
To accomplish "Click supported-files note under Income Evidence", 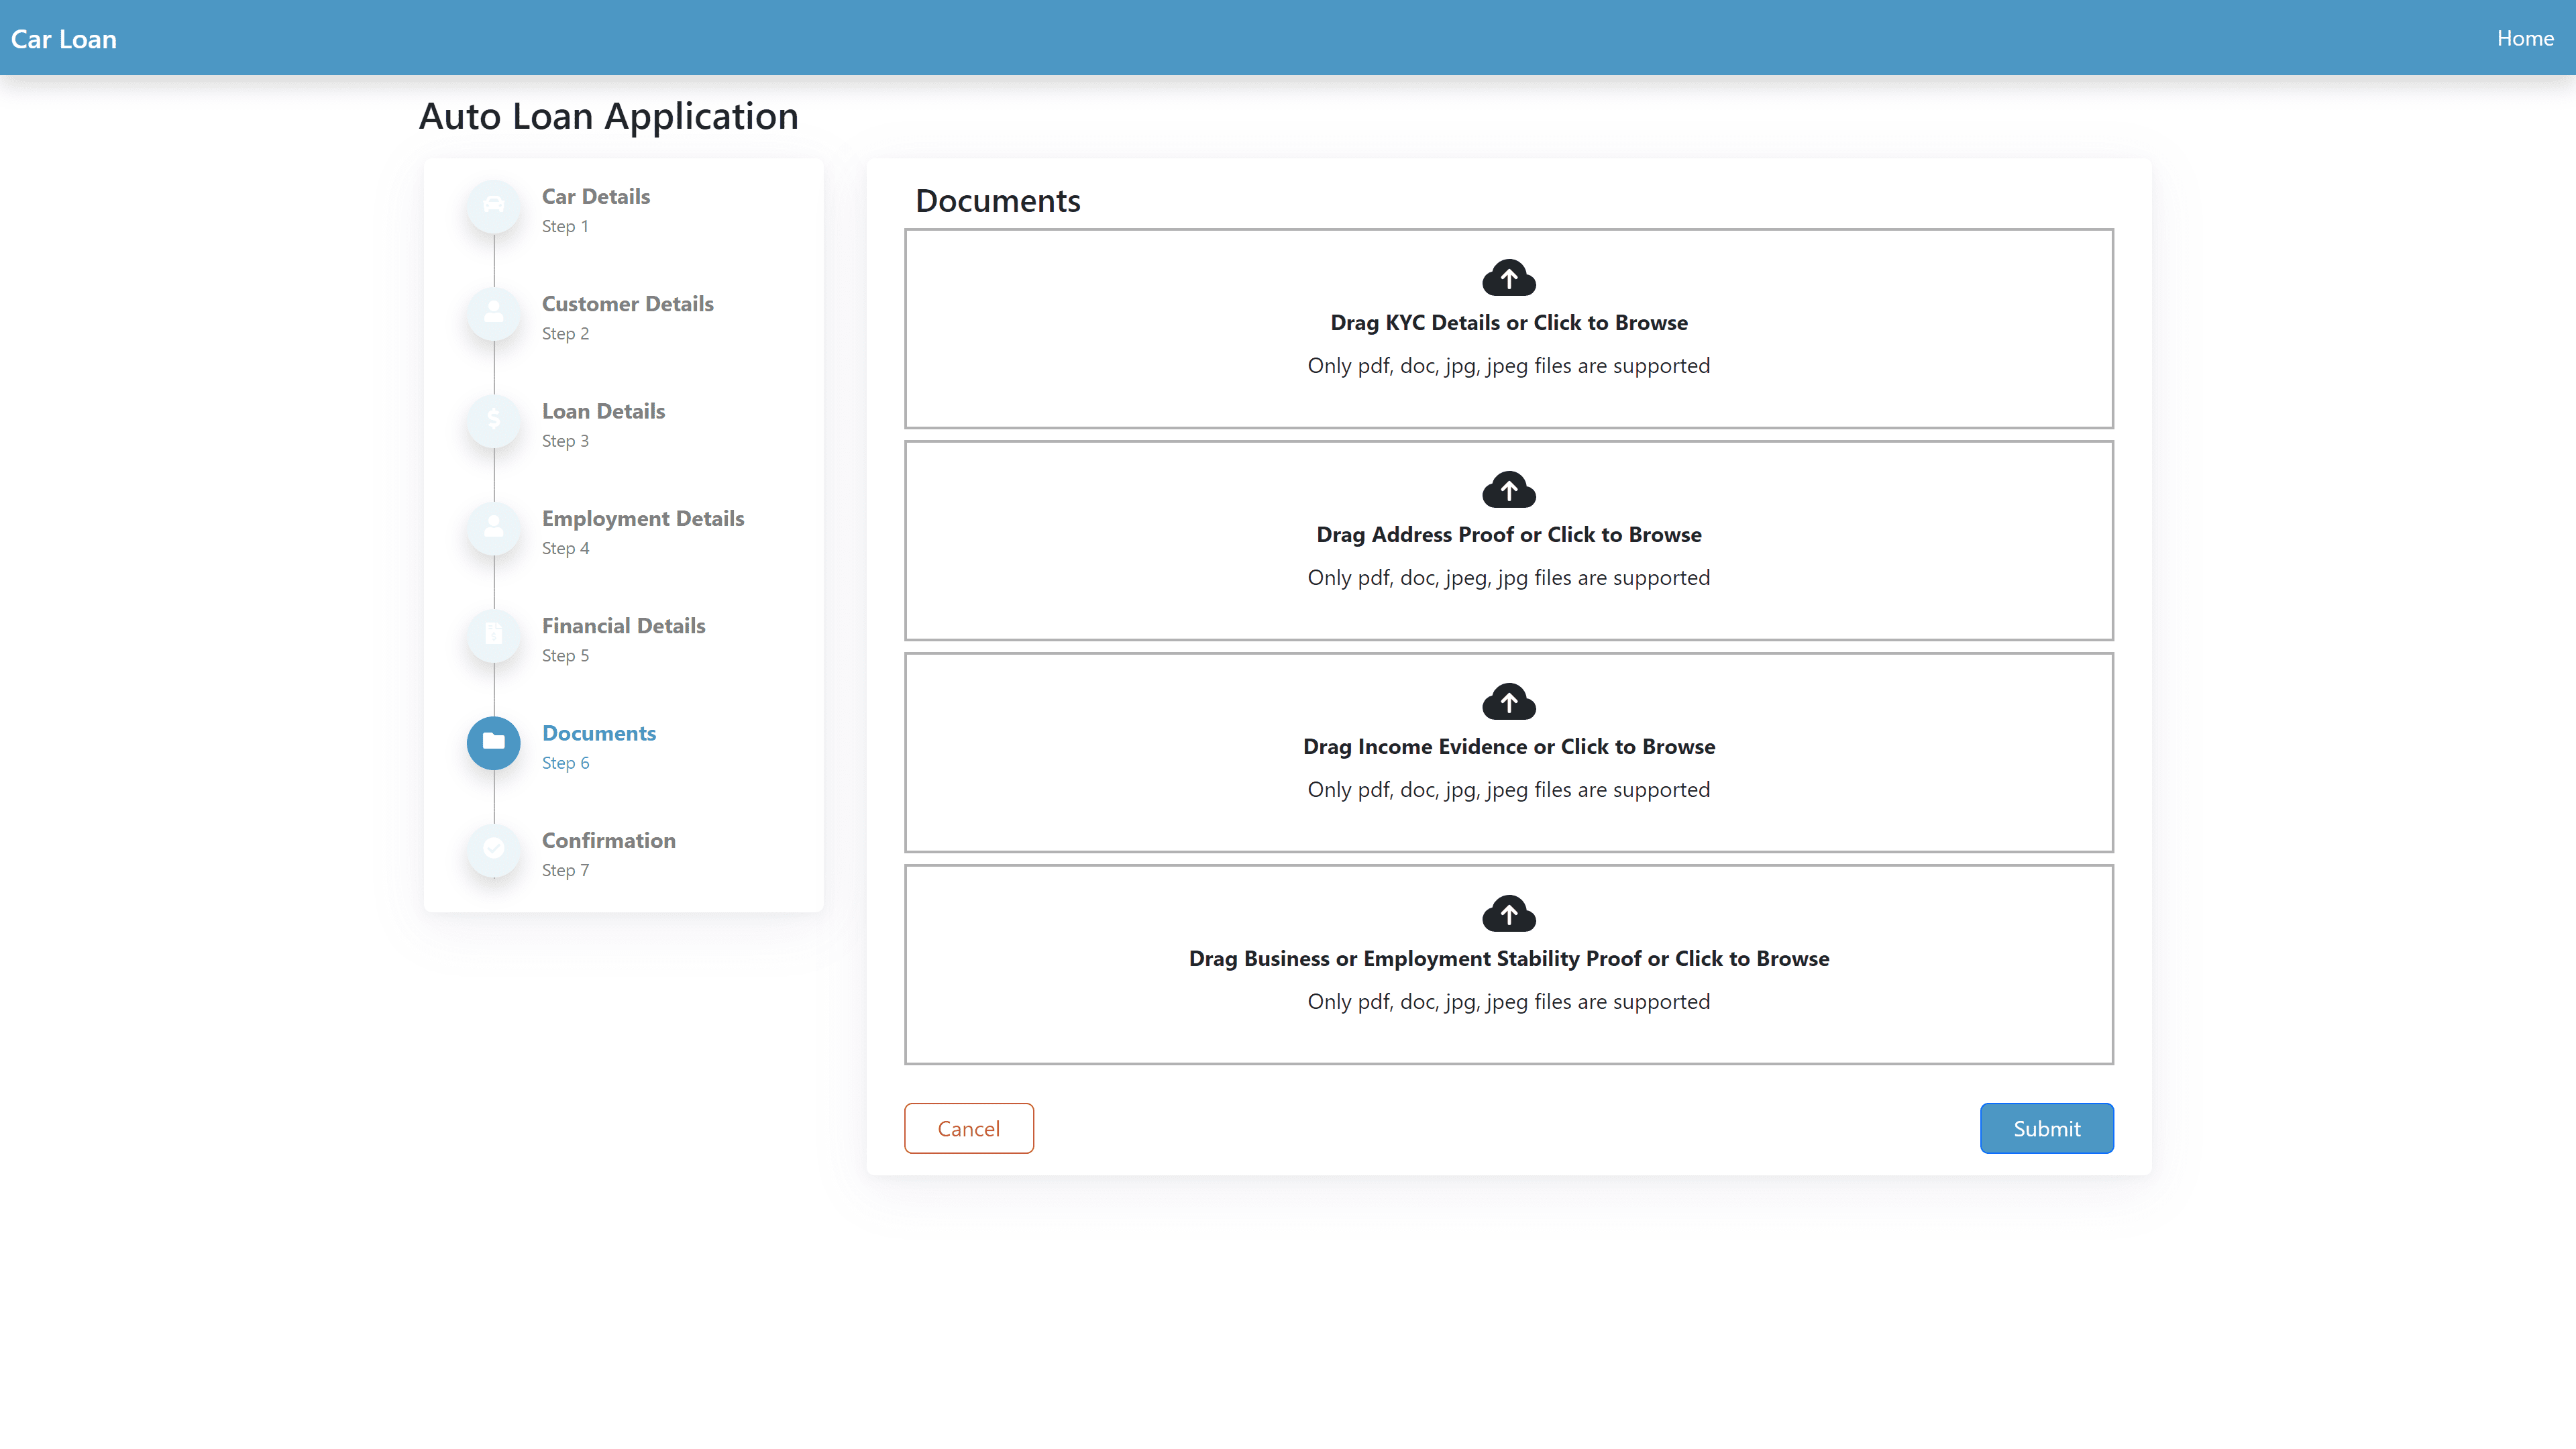I will coord(1508,790).
